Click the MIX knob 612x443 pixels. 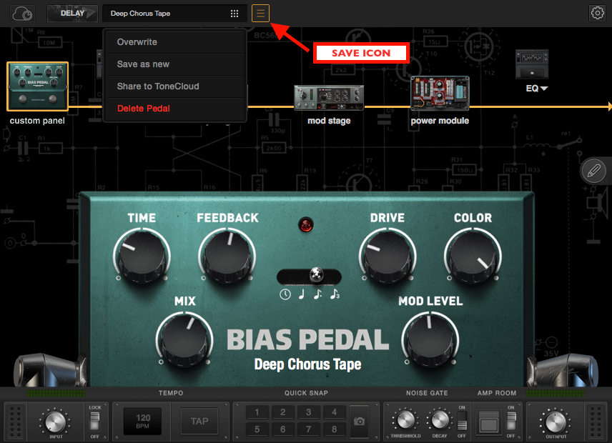click(x=184, y=339)
